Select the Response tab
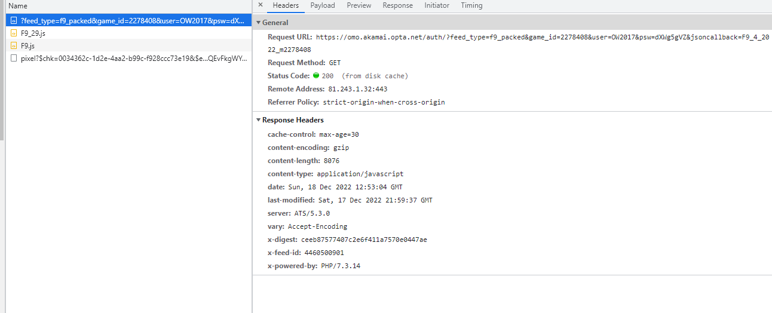 tap(397, 5)
